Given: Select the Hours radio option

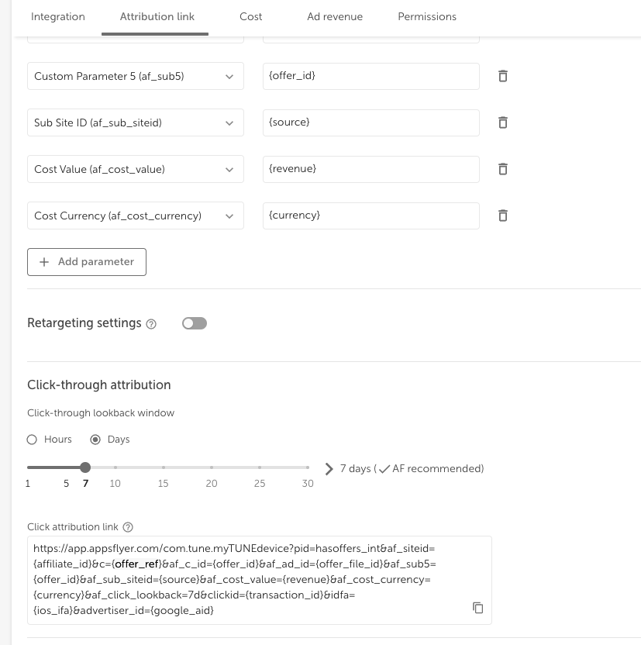Looking at the screenshot, I should [x=32, y=440].
